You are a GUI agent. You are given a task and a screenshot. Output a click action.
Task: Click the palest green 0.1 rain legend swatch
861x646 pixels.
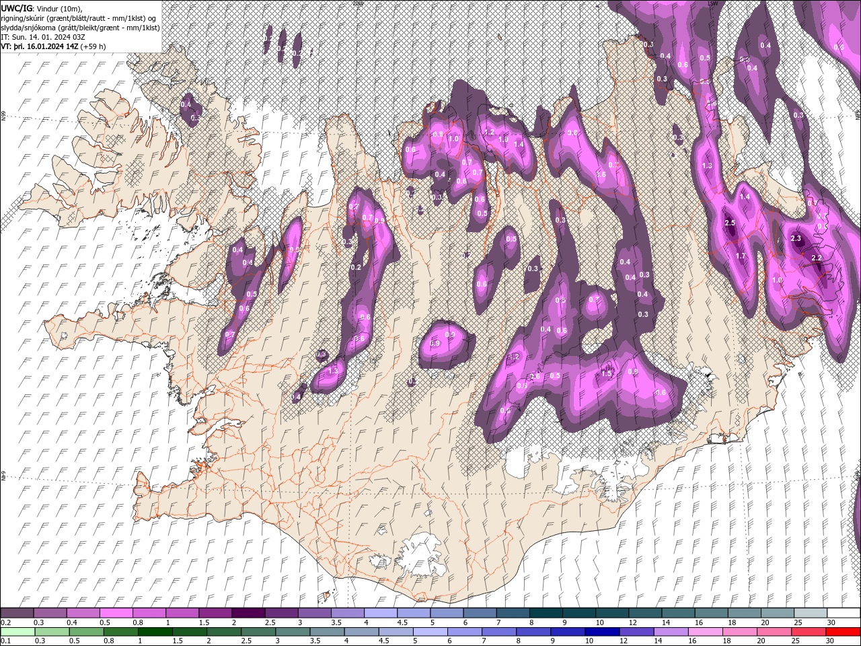(x=17, y=631)
